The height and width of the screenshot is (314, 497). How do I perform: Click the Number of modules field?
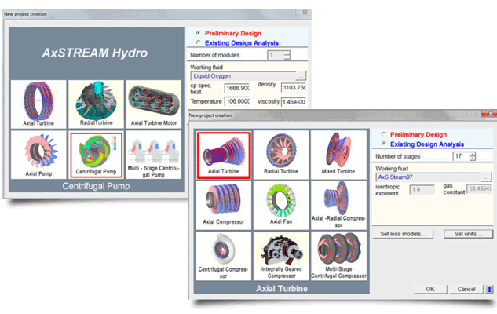(276, 55)
